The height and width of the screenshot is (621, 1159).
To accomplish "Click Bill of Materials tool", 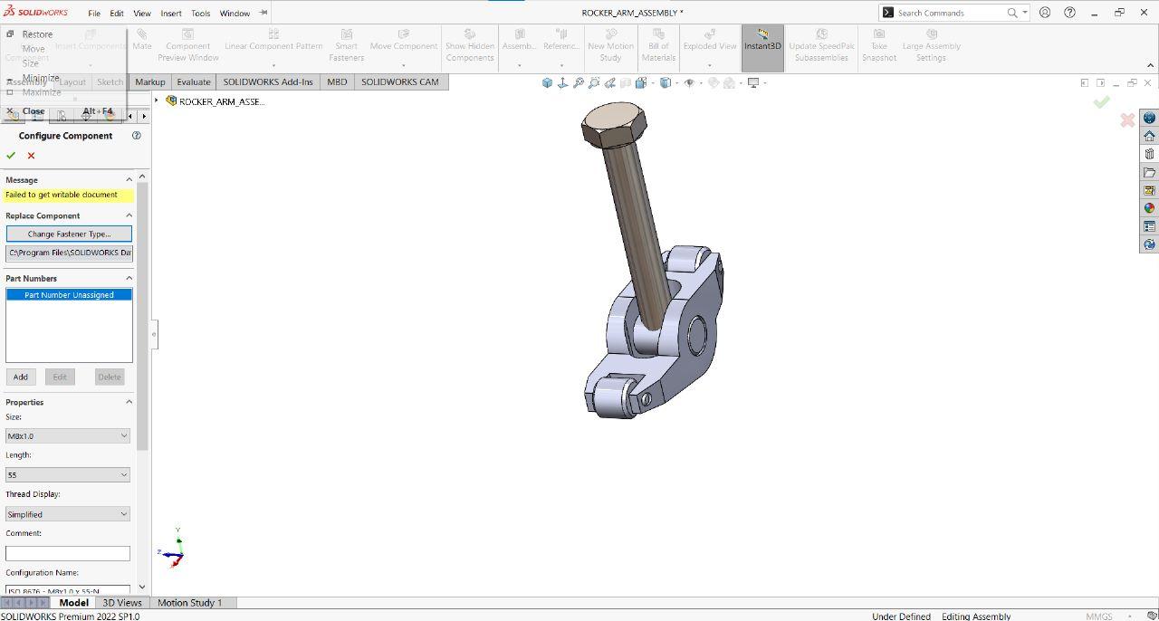I will click(658, 45).
